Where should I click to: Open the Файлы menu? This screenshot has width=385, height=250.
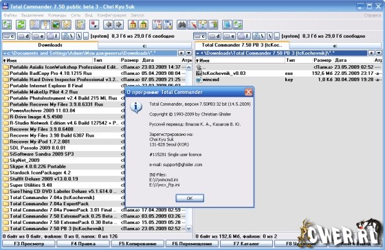tap(10, 15)
